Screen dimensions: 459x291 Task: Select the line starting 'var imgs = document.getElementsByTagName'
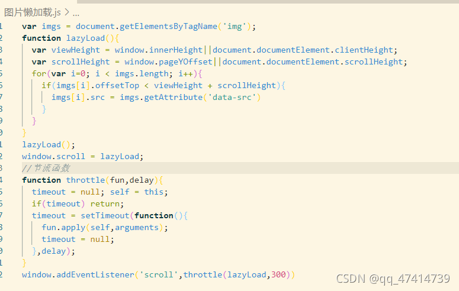139,27
